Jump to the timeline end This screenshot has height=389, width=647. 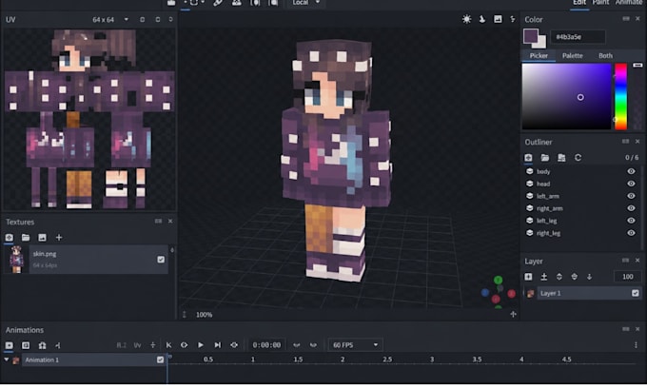(218, 345)
